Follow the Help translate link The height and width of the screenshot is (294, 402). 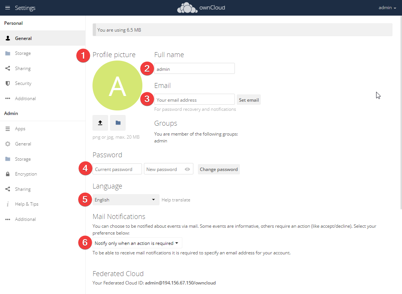[176, 200]
